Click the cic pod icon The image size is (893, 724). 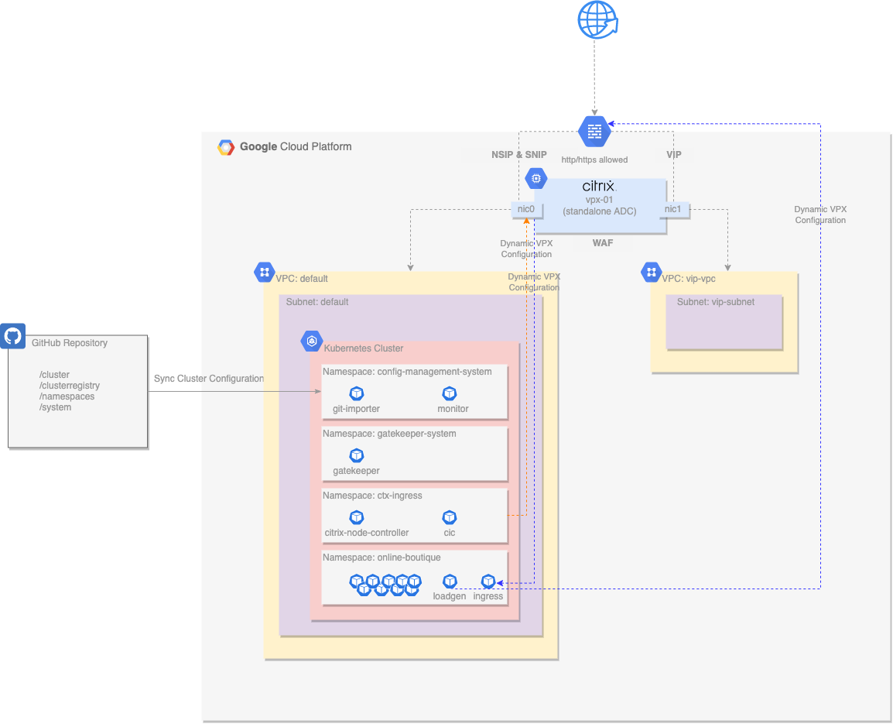(x=450, y=517)
